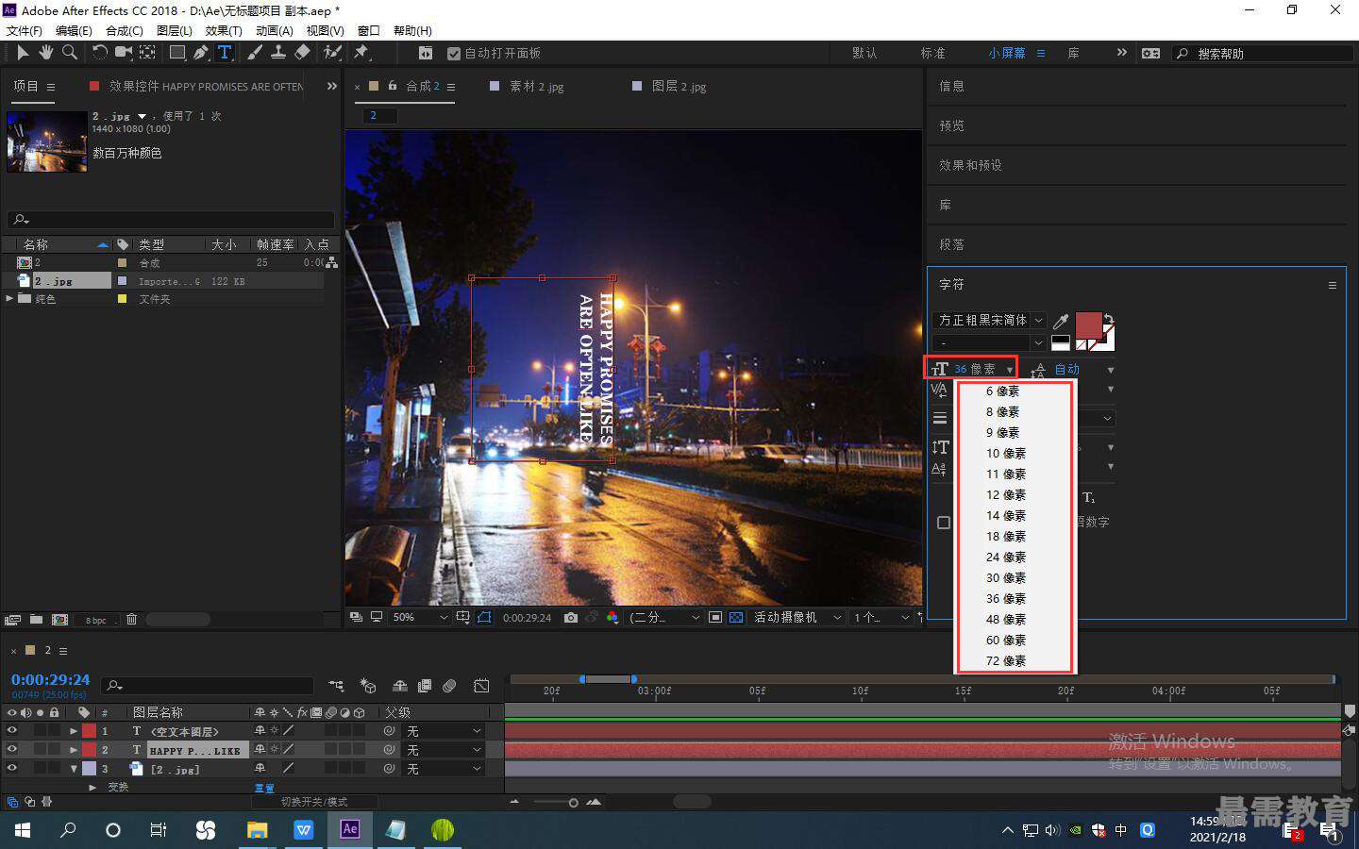1359x849 pixels.
Task: Select the Selection arrow tool
Action: coord(23,53)
